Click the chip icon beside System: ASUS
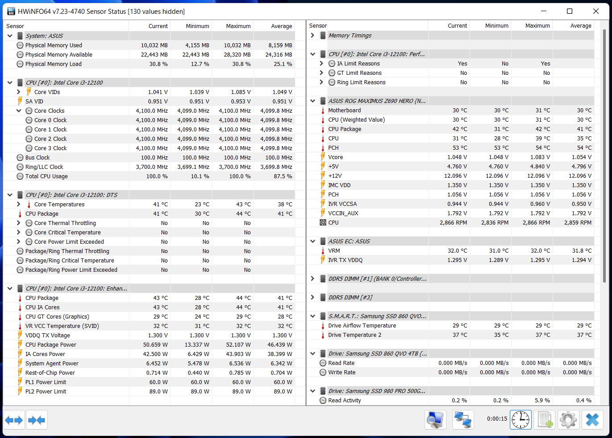The image size is (612, 438). tap(20, 36)
